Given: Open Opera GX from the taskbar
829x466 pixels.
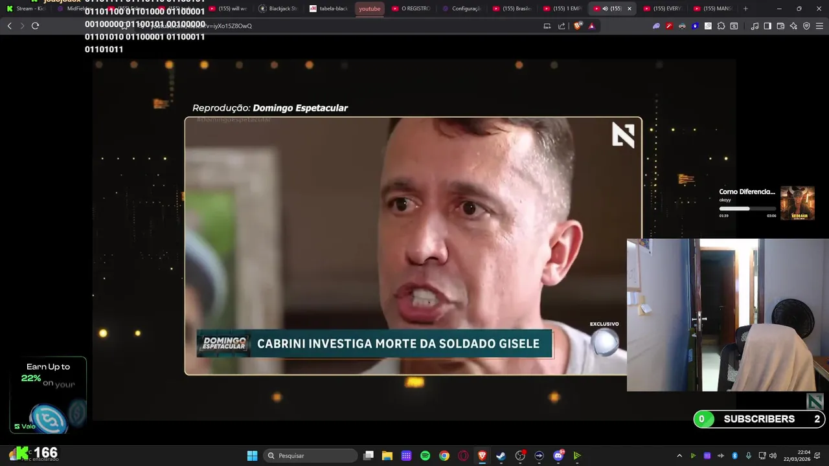Looking at the screenshot, I should click(463, 456).
